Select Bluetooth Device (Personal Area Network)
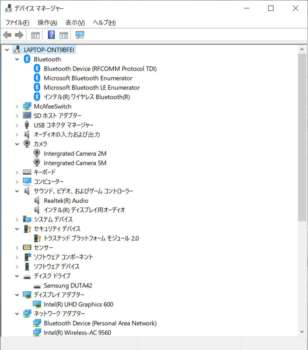Screen dimensions: 308x350 [100, 323]
